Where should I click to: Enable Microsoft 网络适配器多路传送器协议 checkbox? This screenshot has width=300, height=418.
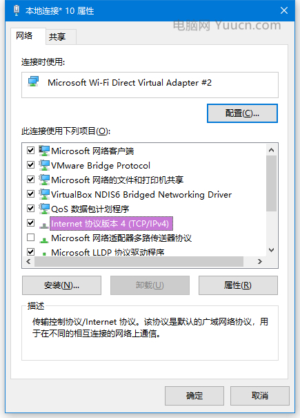click(x=31, y=237)
